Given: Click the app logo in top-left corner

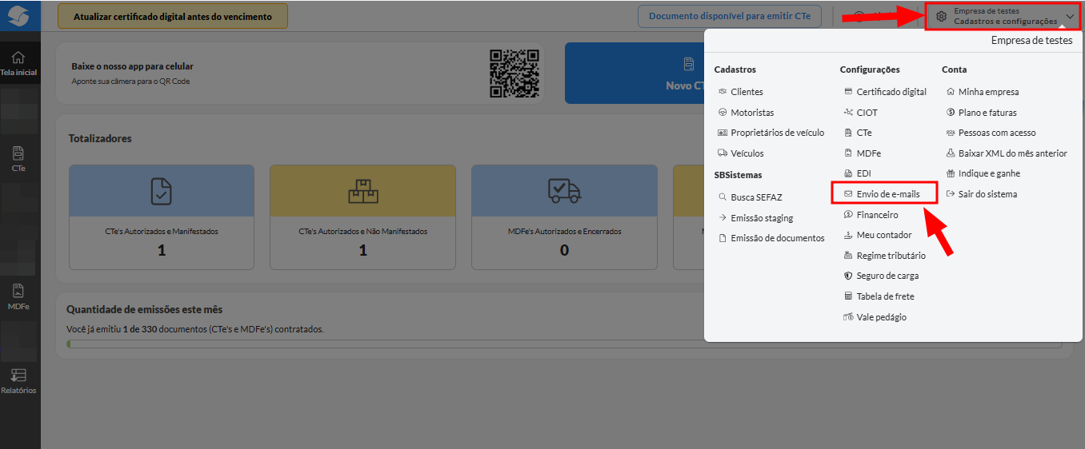Looking at the screenshot, I should click(x=18, y=16).
